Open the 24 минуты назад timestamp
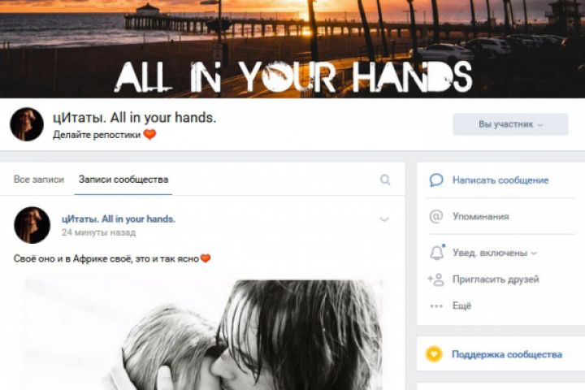The width and height of the screenshot is (585, 390). 98,232
